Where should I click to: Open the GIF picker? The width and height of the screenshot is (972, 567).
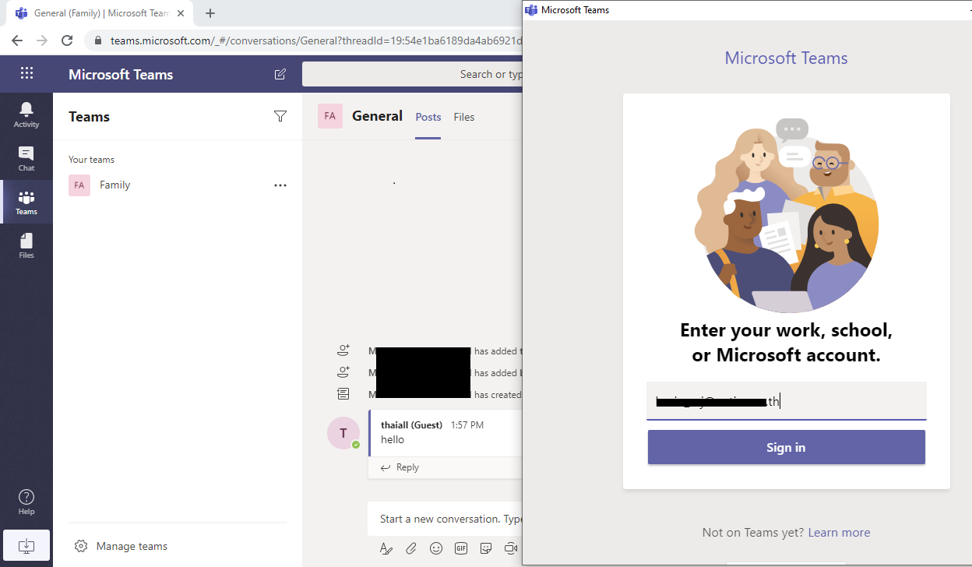coord(461,548)
